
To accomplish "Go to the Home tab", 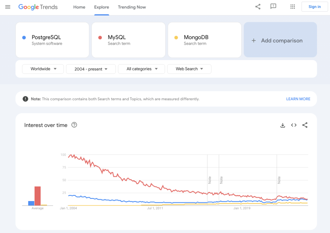I will (x=79, y=7).
